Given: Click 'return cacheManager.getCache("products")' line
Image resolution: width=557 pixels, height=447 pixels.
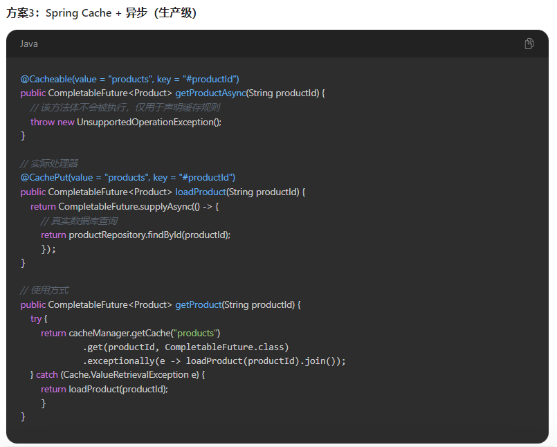Looking at the screenshot, I should click(x=130, y=333).
